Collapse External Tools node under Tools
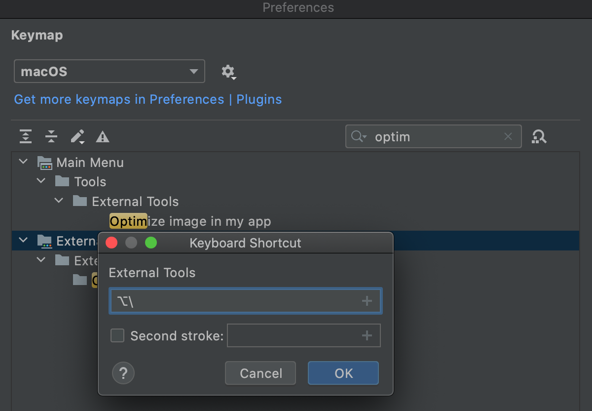 tap(59, 201)
